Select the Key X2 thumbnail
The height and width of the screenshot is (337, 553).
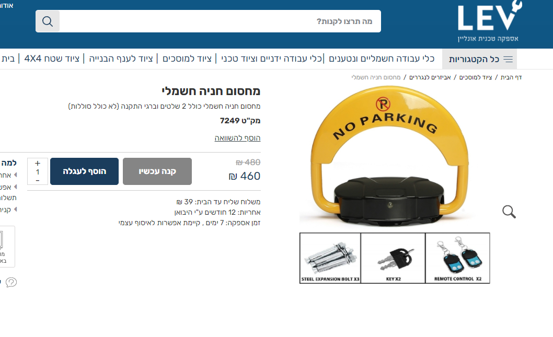click(x=393, y=258)
